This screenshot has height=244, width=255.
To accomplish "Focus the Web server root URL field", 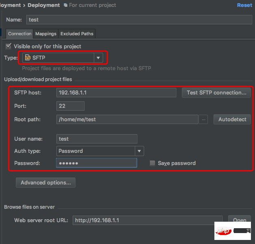I will (147, 220).
